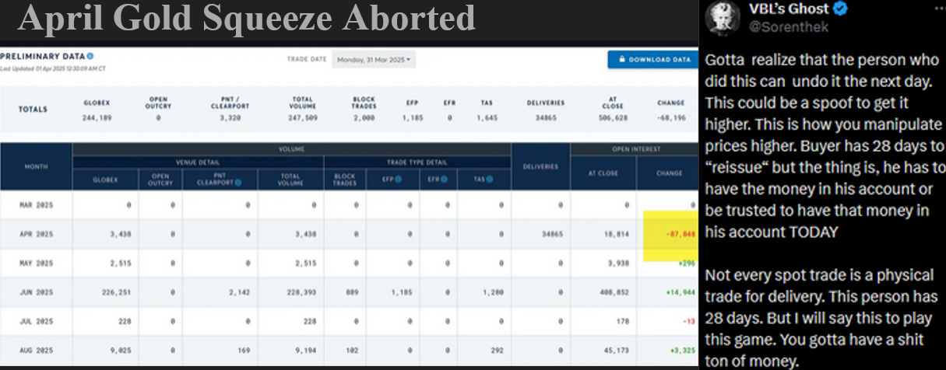Click the EFP column info icon
This screenshot has width=946, height=370.
[398, 180]
